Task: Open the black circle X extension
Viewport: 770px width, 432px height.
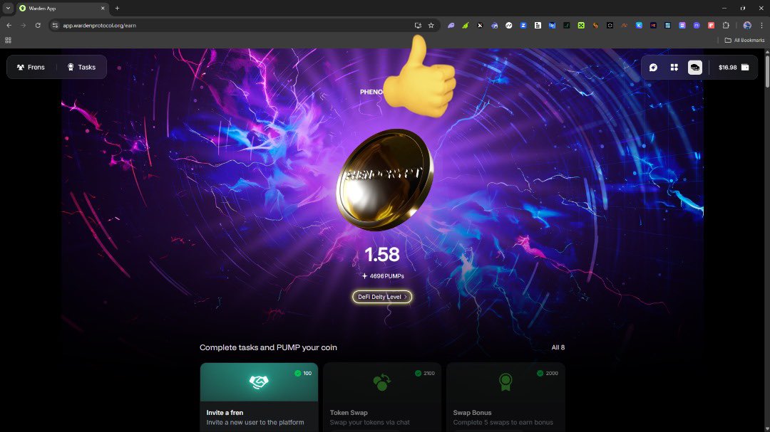Action: point(480,26)
